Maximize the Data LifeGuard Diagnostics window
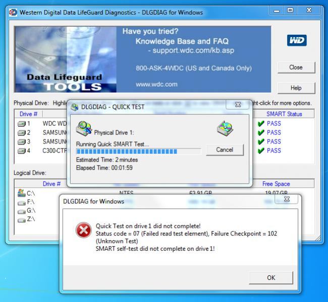This screenshot has height=302, width=328. 290,11
